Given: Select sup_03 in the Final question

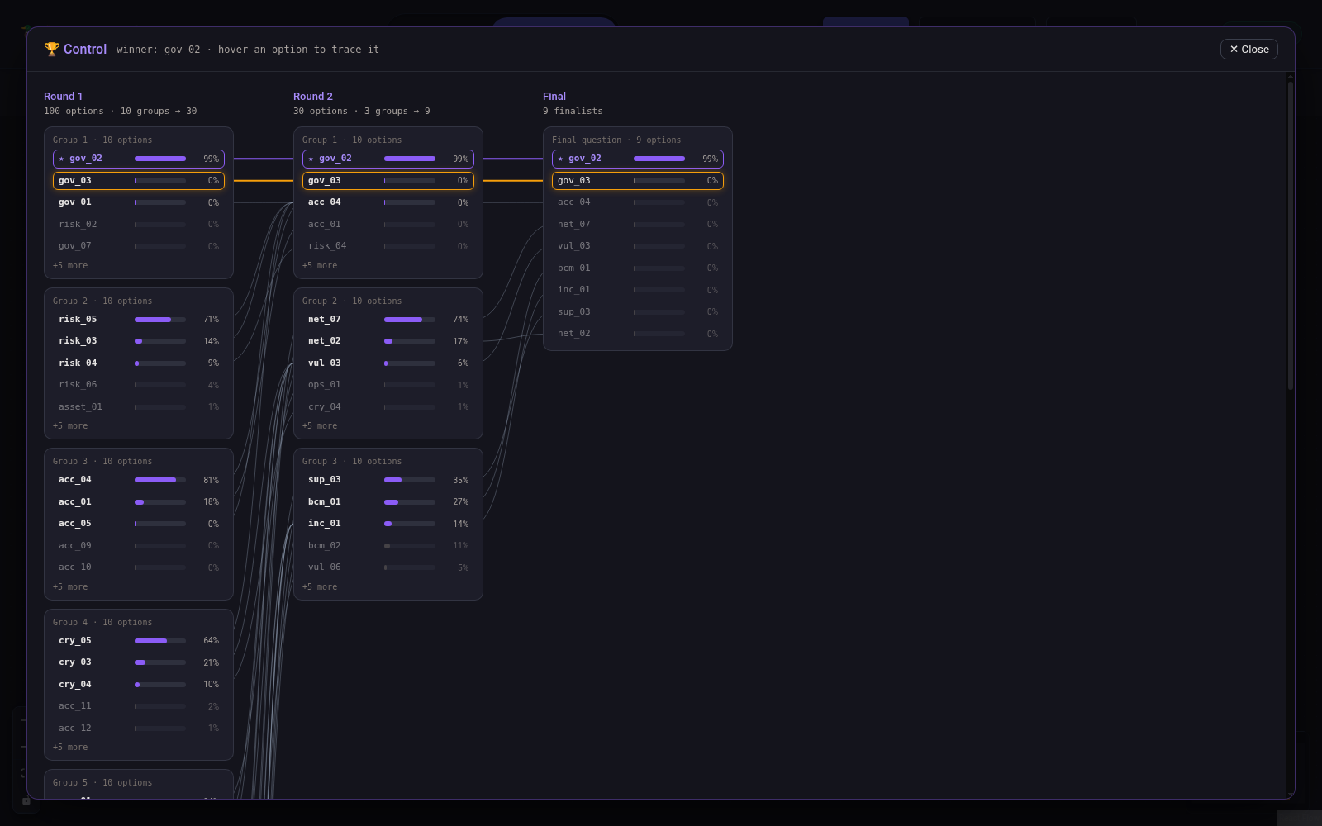Looking at the screenshot, I should 638,312.
